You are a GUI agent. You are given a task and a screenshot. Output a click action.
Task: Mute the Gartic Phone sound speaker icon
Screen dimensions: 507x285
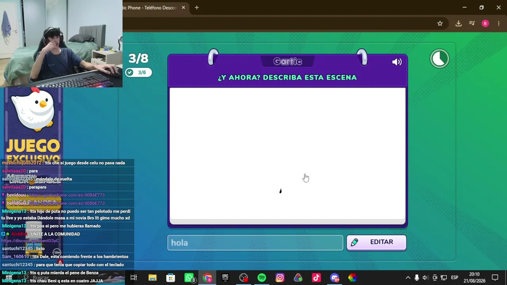[397, 62]
